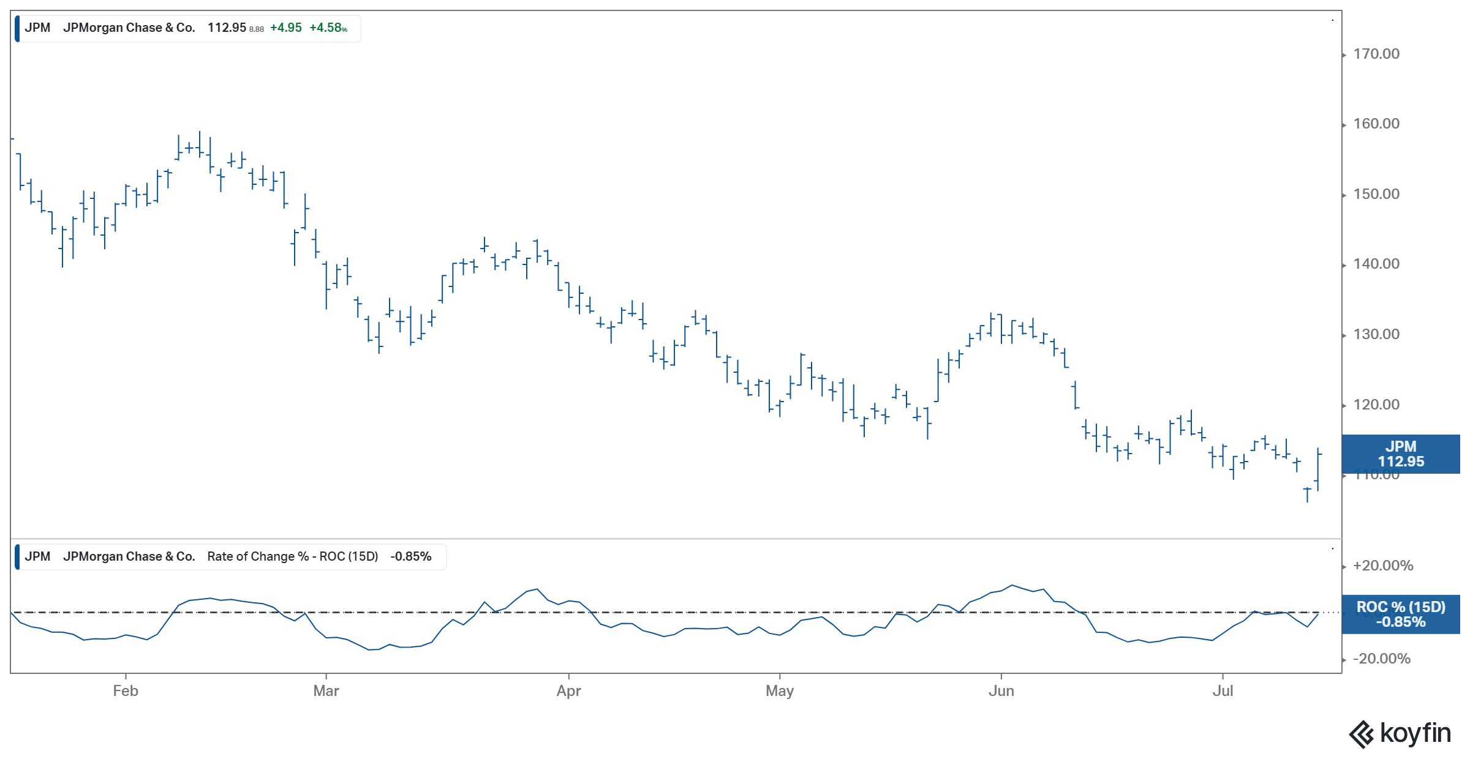The image size is (1470, 759).
Task: Click the Jul date axis label
Action: (1223, 691)
